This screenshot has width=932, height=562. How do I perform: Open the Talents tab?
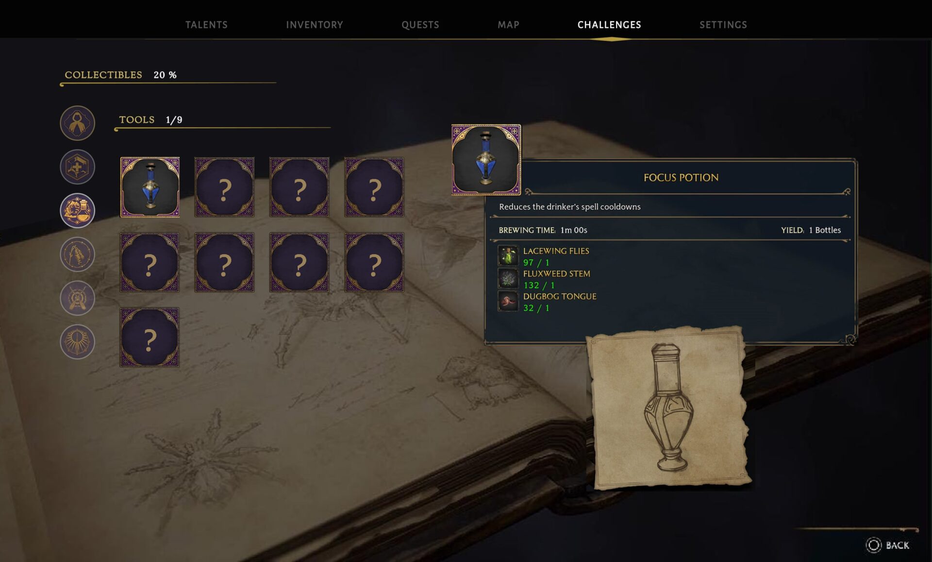[206, 25]
